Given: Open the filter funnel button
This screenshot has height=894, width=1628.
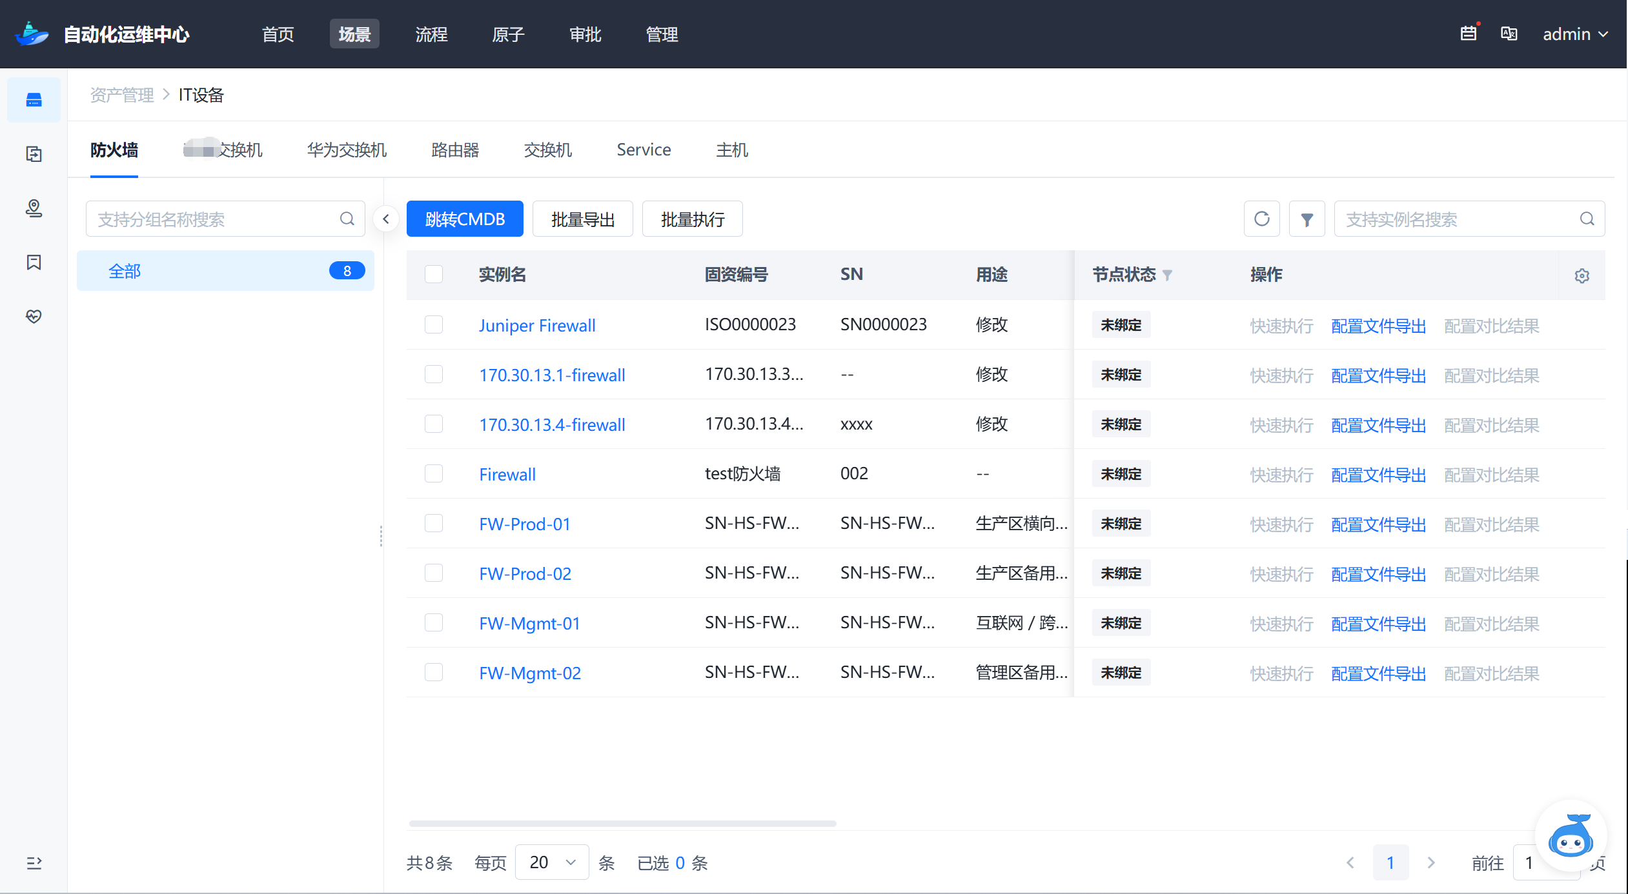Looking at the screenshot, I should (x=1307, y=219).
